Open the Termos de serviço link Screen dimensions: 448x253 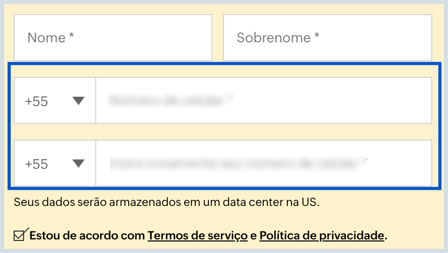tap(197, 236)
